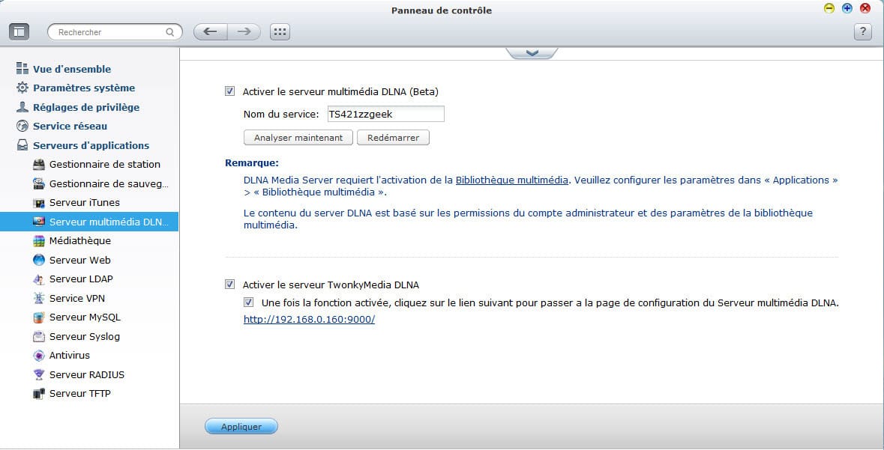884x450 pixels.
Task: Select Serveur multimédia DLN... entry
Action: 89,222
